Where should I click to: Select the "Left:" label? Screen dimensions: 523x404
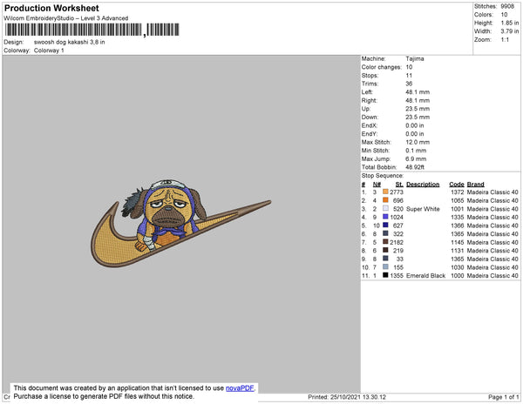pyautogui.click(x=367, y=92)
